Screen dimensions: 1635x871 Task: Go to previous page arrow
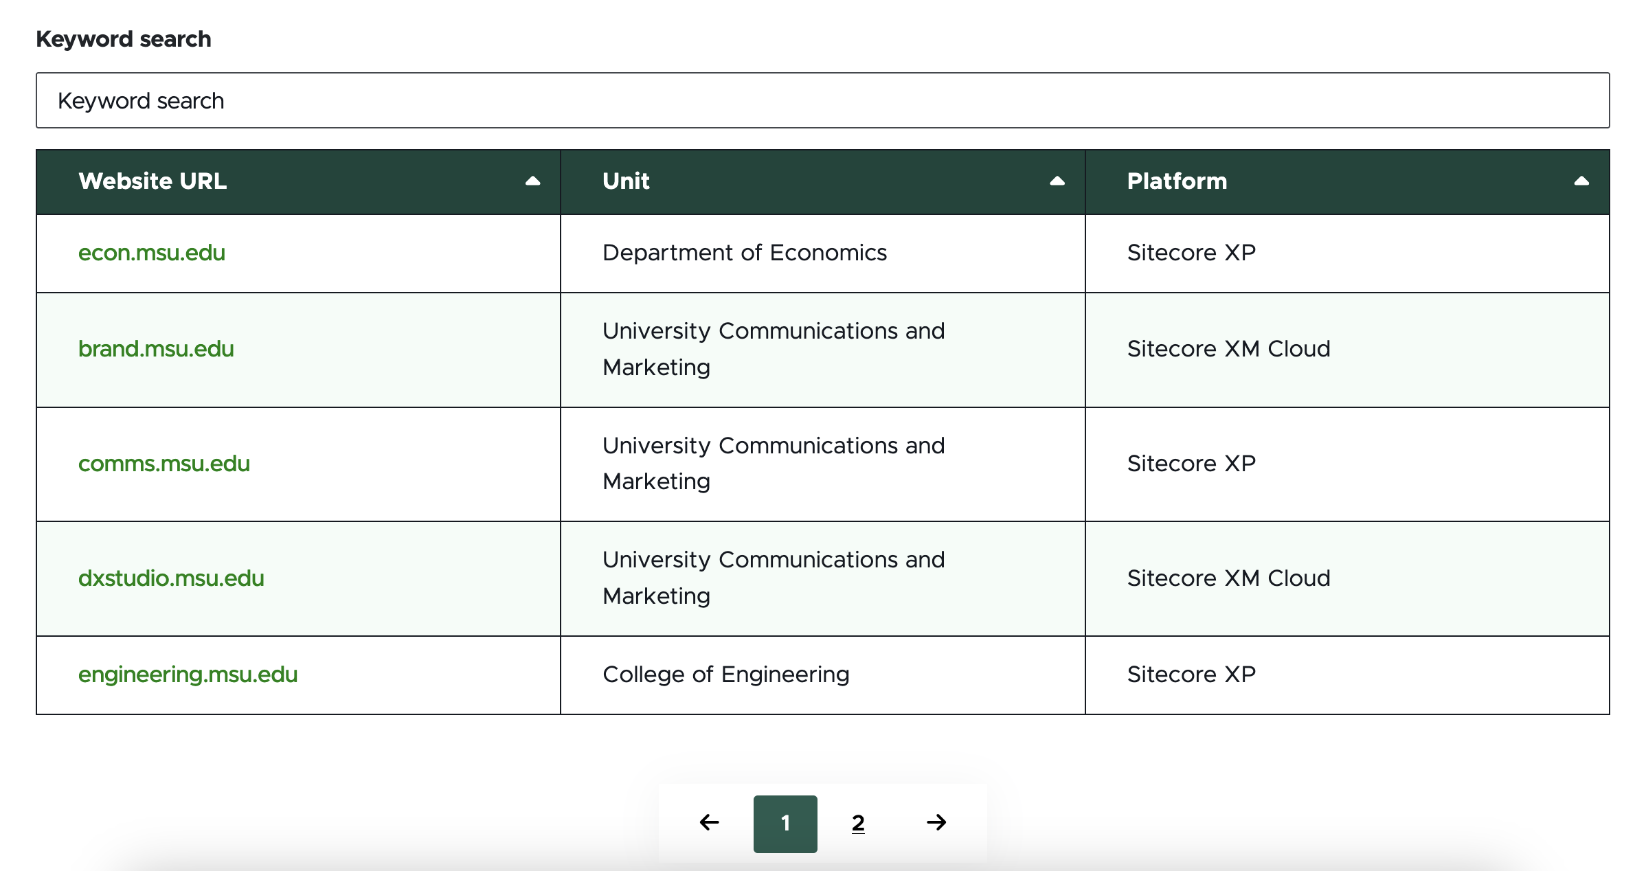[x=709, y=822]
